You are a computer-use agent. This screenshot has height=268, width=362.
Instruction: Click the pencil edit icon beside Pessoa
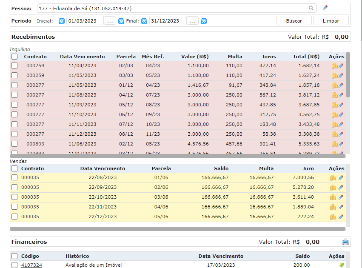[x=325, y=8]
